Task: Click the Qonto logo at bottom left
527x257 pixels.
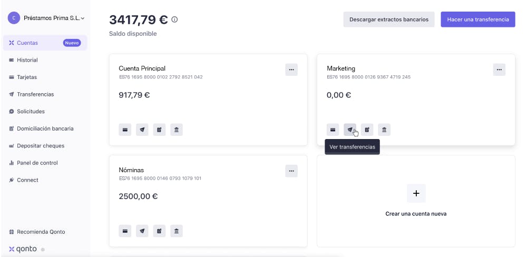Action: 23,249
